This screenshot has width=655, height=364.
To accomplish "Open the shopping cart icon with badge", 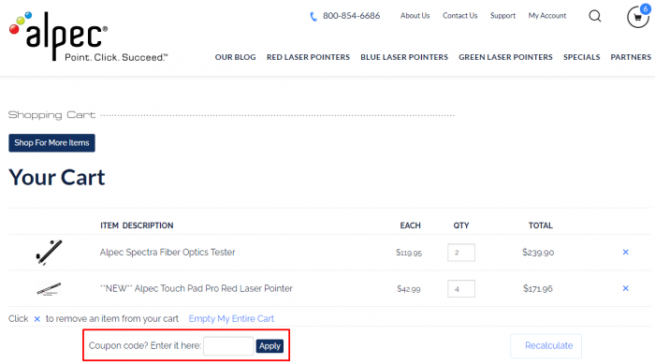I will pyautogui.click(x=639, y=16).
